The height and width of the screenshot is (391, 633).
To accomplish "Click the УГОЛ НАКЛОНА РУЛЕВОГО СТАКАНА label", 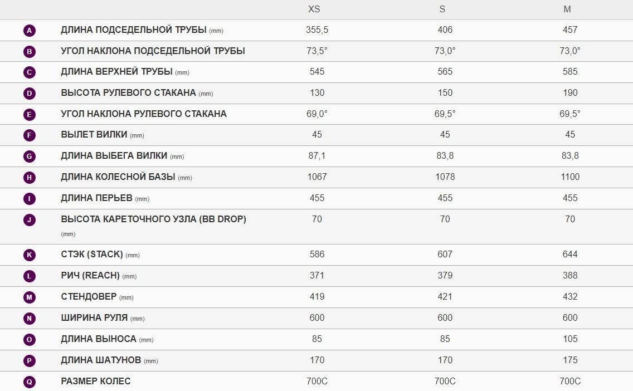I will coord(144,114).
